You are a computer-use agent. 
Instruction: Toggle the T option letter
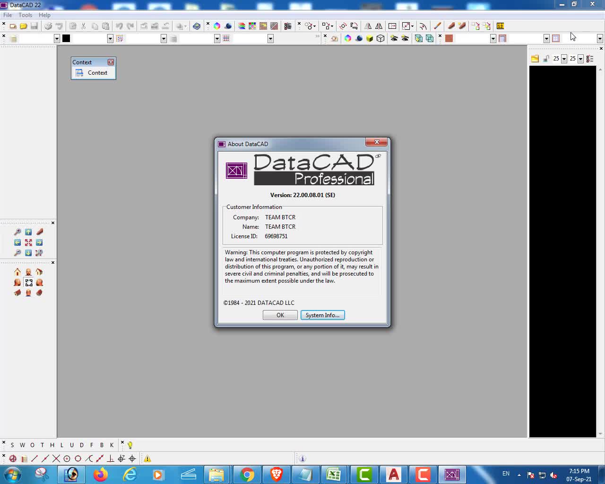[42, 445]
